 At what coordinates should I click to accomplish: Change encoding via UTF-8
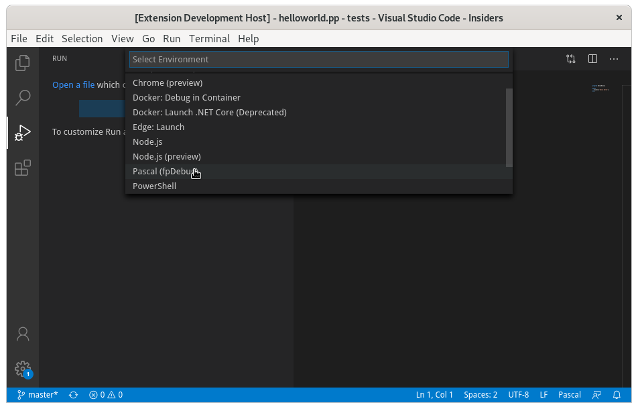tap(519, 395)
